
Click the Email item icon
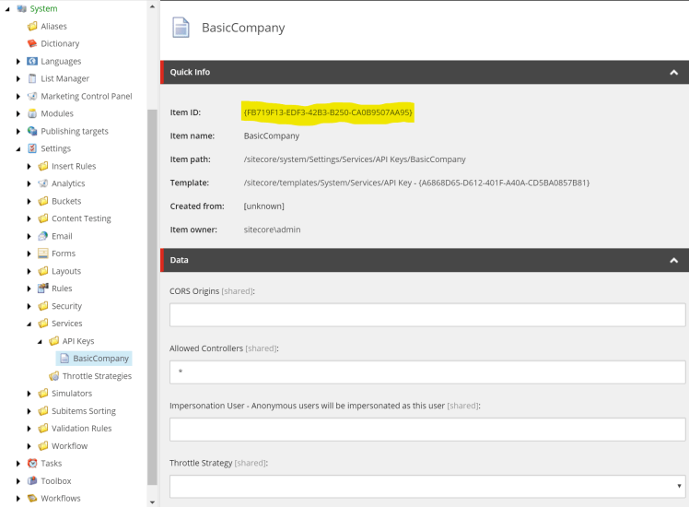coord(42,236)
